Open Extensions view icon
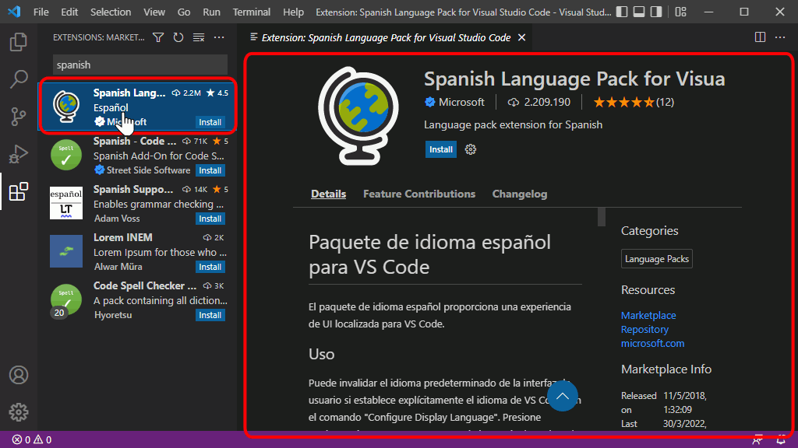Viewport: 798px width, 448px height. [x=19, y=191]
